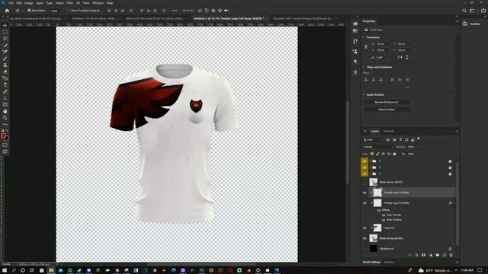
Task: Open Auto-Select Layer dropdown in options bar
Action: (56, 11)
